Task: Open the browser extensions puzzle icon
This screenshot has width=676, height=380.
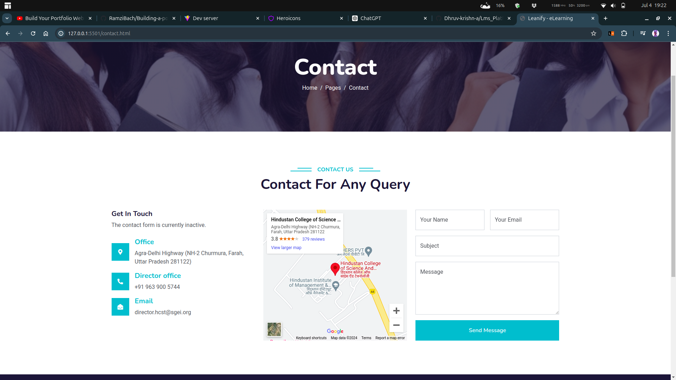Action: tap(624, 33)
